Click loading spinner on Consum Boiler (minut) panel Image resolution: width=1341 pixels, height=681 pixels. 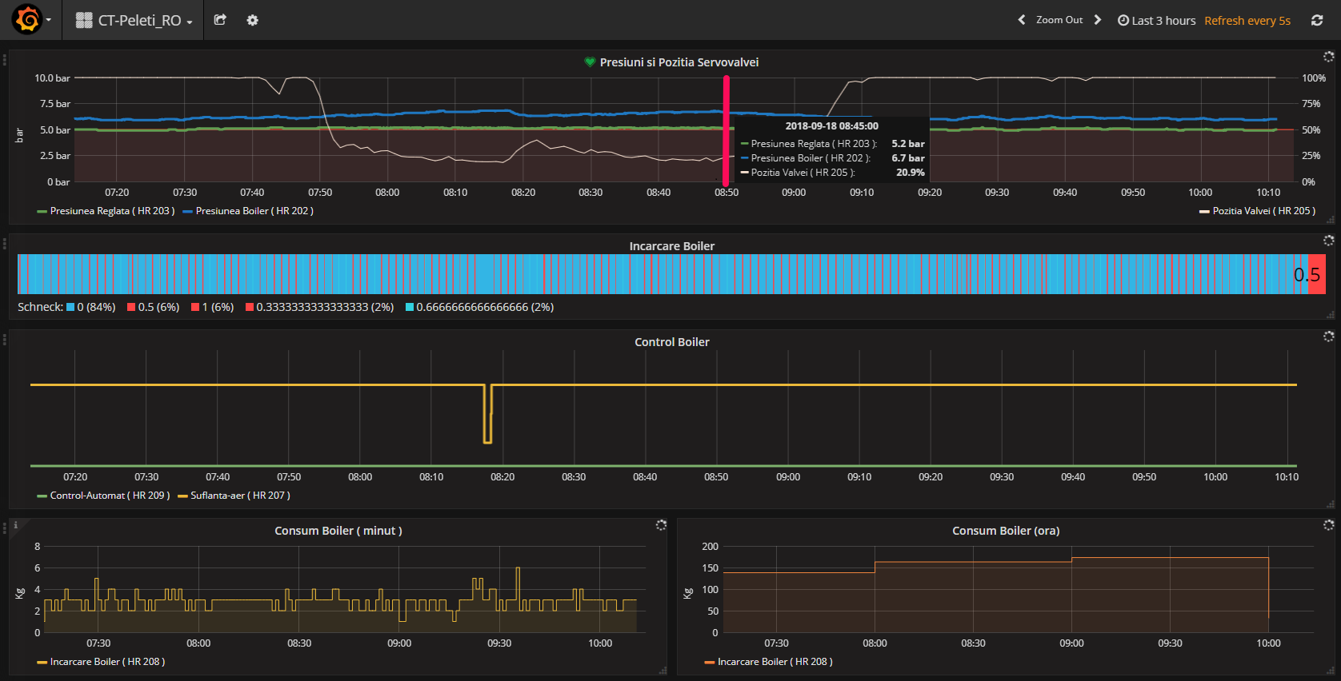(x=661, y=525)
